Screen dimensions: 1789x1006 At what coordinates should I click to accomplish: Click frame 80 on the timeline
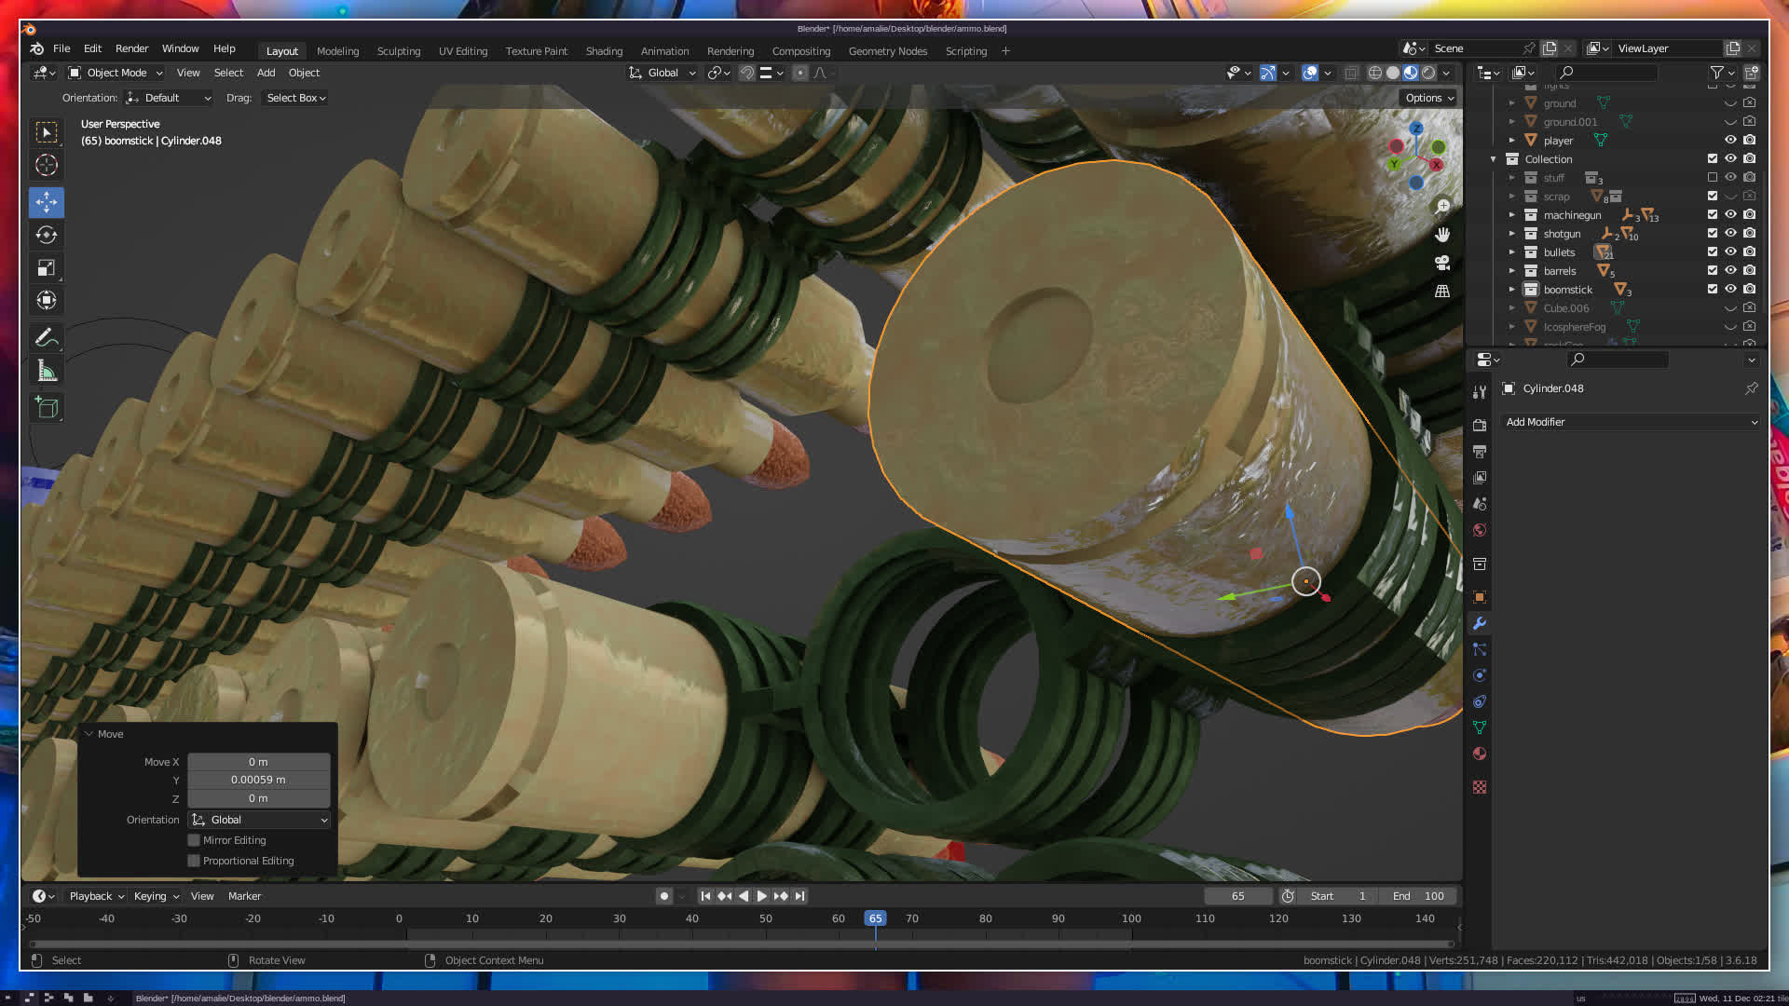[985, 919]
